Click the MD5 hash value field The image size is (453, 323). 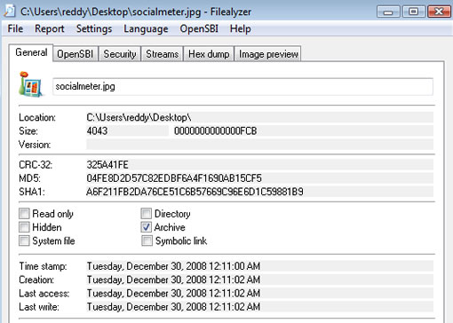coord(259,178)
